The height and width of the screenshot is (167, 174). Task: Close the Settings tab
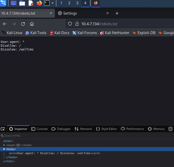tap(108, 13)
